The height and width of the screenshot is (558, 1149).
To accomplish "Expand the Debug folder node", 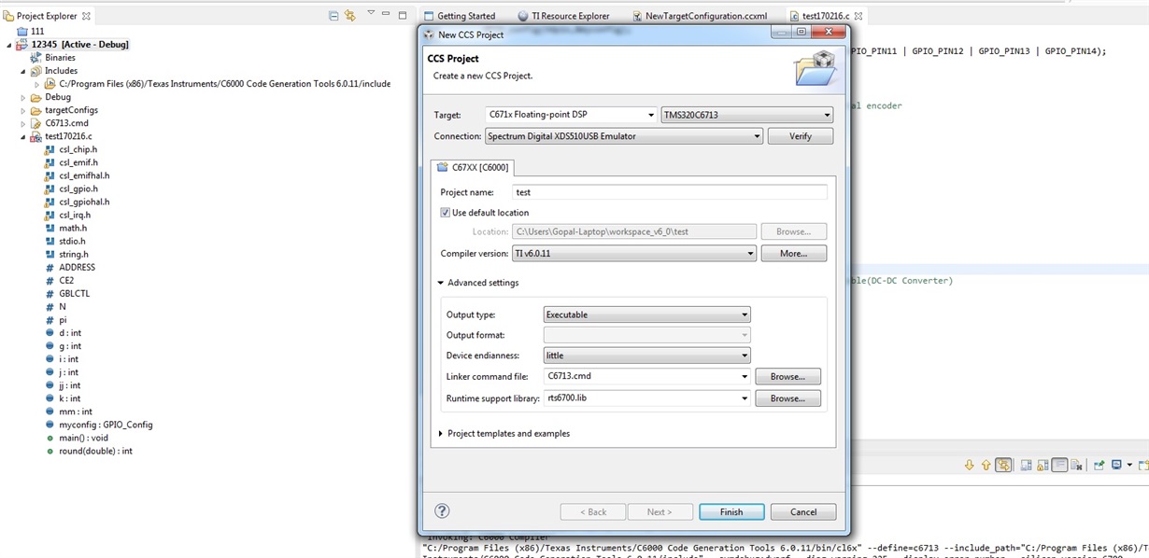I will 23,97.
